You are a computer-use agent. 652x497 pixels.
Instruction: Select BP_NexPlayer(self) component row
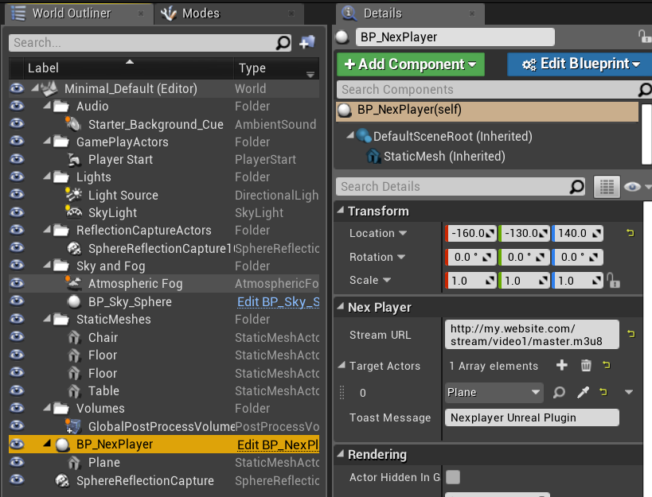pos(487,111)
